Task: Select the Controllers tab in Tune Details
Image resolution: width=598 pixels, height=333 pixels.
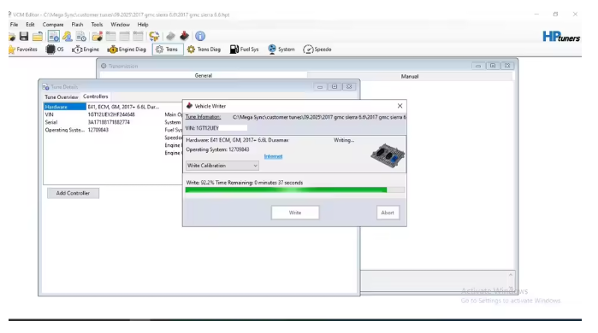Action: 96,96
